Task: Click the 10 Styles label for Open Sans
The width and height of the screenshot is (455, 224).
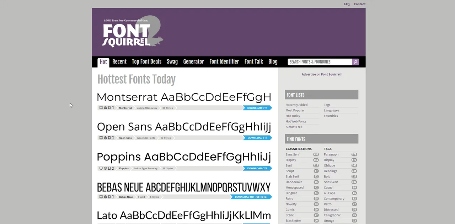Action: (x=166, y=138)
